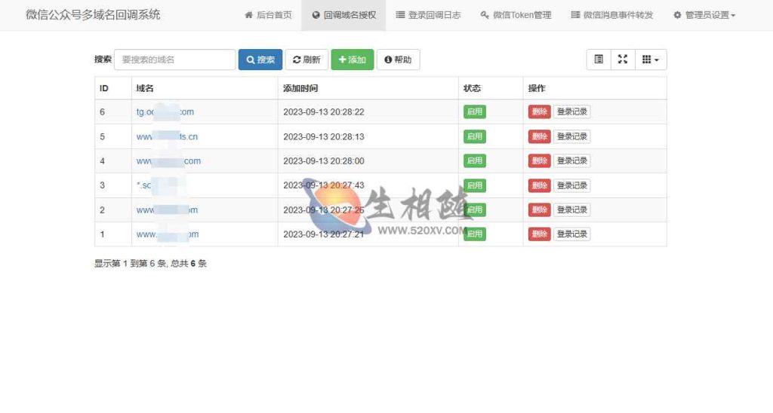This screenshot has height=413, width=773.
Task: View 登录记录 for row 4
Action: pos(572,161)
